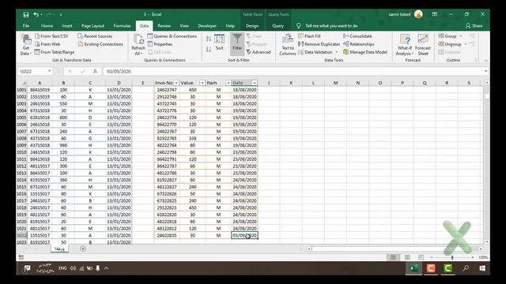Run Flash Fill
Screen dimensions: 506x284
tap(309, 36)
